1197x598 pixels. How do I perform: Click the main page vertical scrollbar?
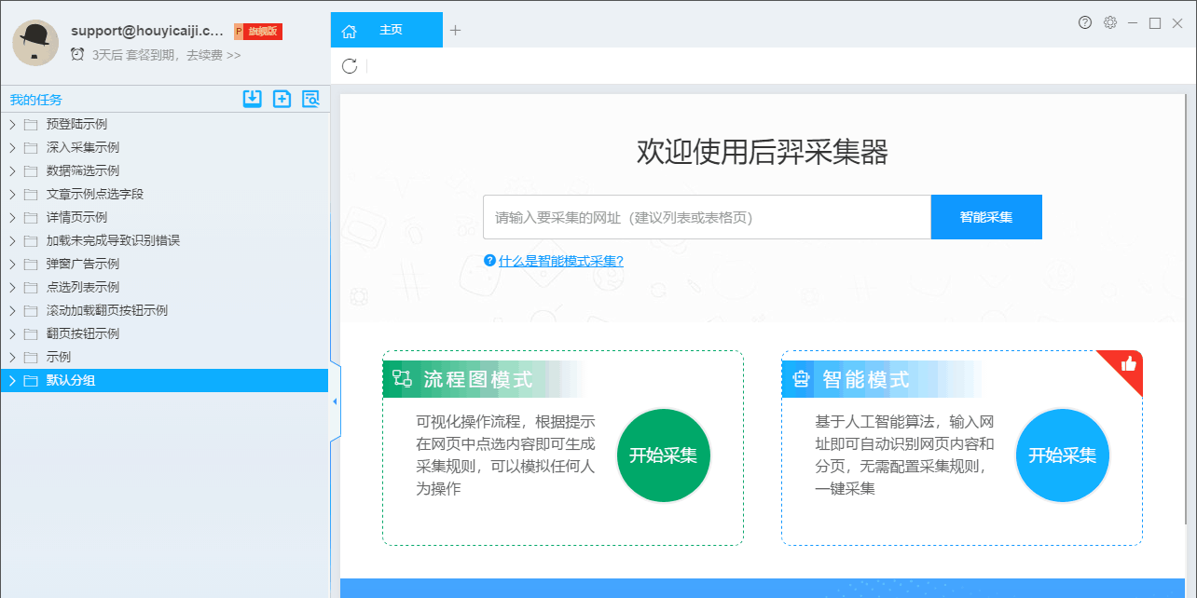click(x=1186, y=307)
